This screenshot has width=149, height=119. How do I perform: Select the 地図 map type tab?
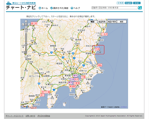(93, 22)
